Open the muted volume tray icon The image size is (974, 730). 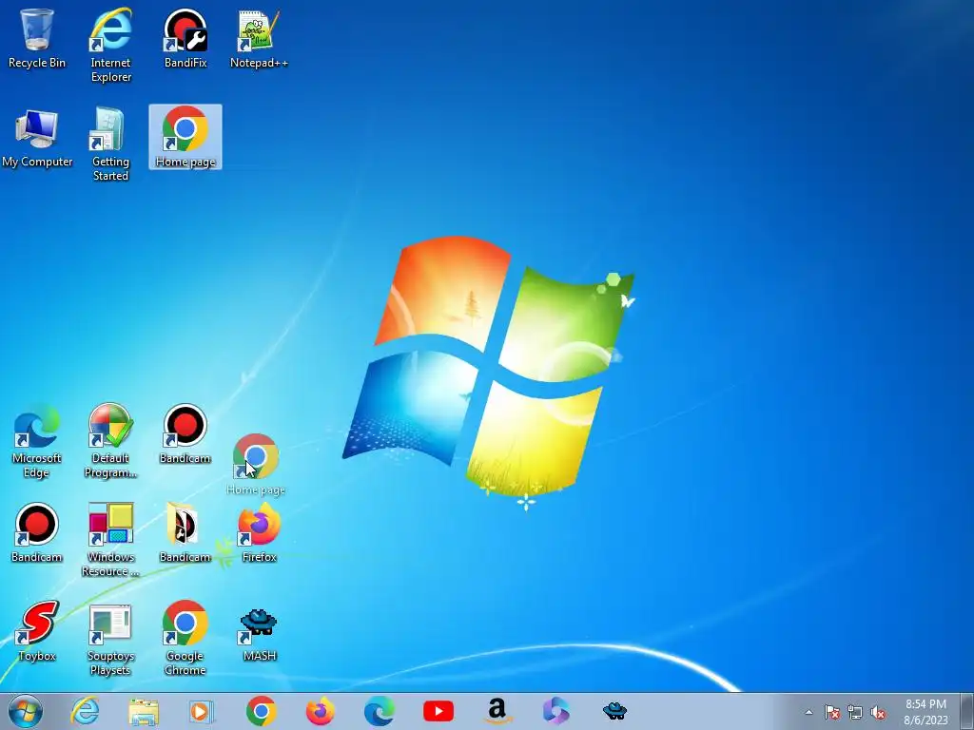878,712
